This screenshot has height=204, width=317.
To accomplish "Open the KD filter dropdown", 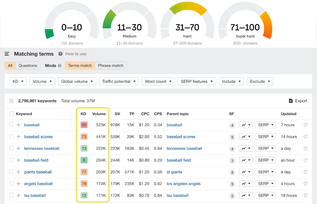I will 18,81.
